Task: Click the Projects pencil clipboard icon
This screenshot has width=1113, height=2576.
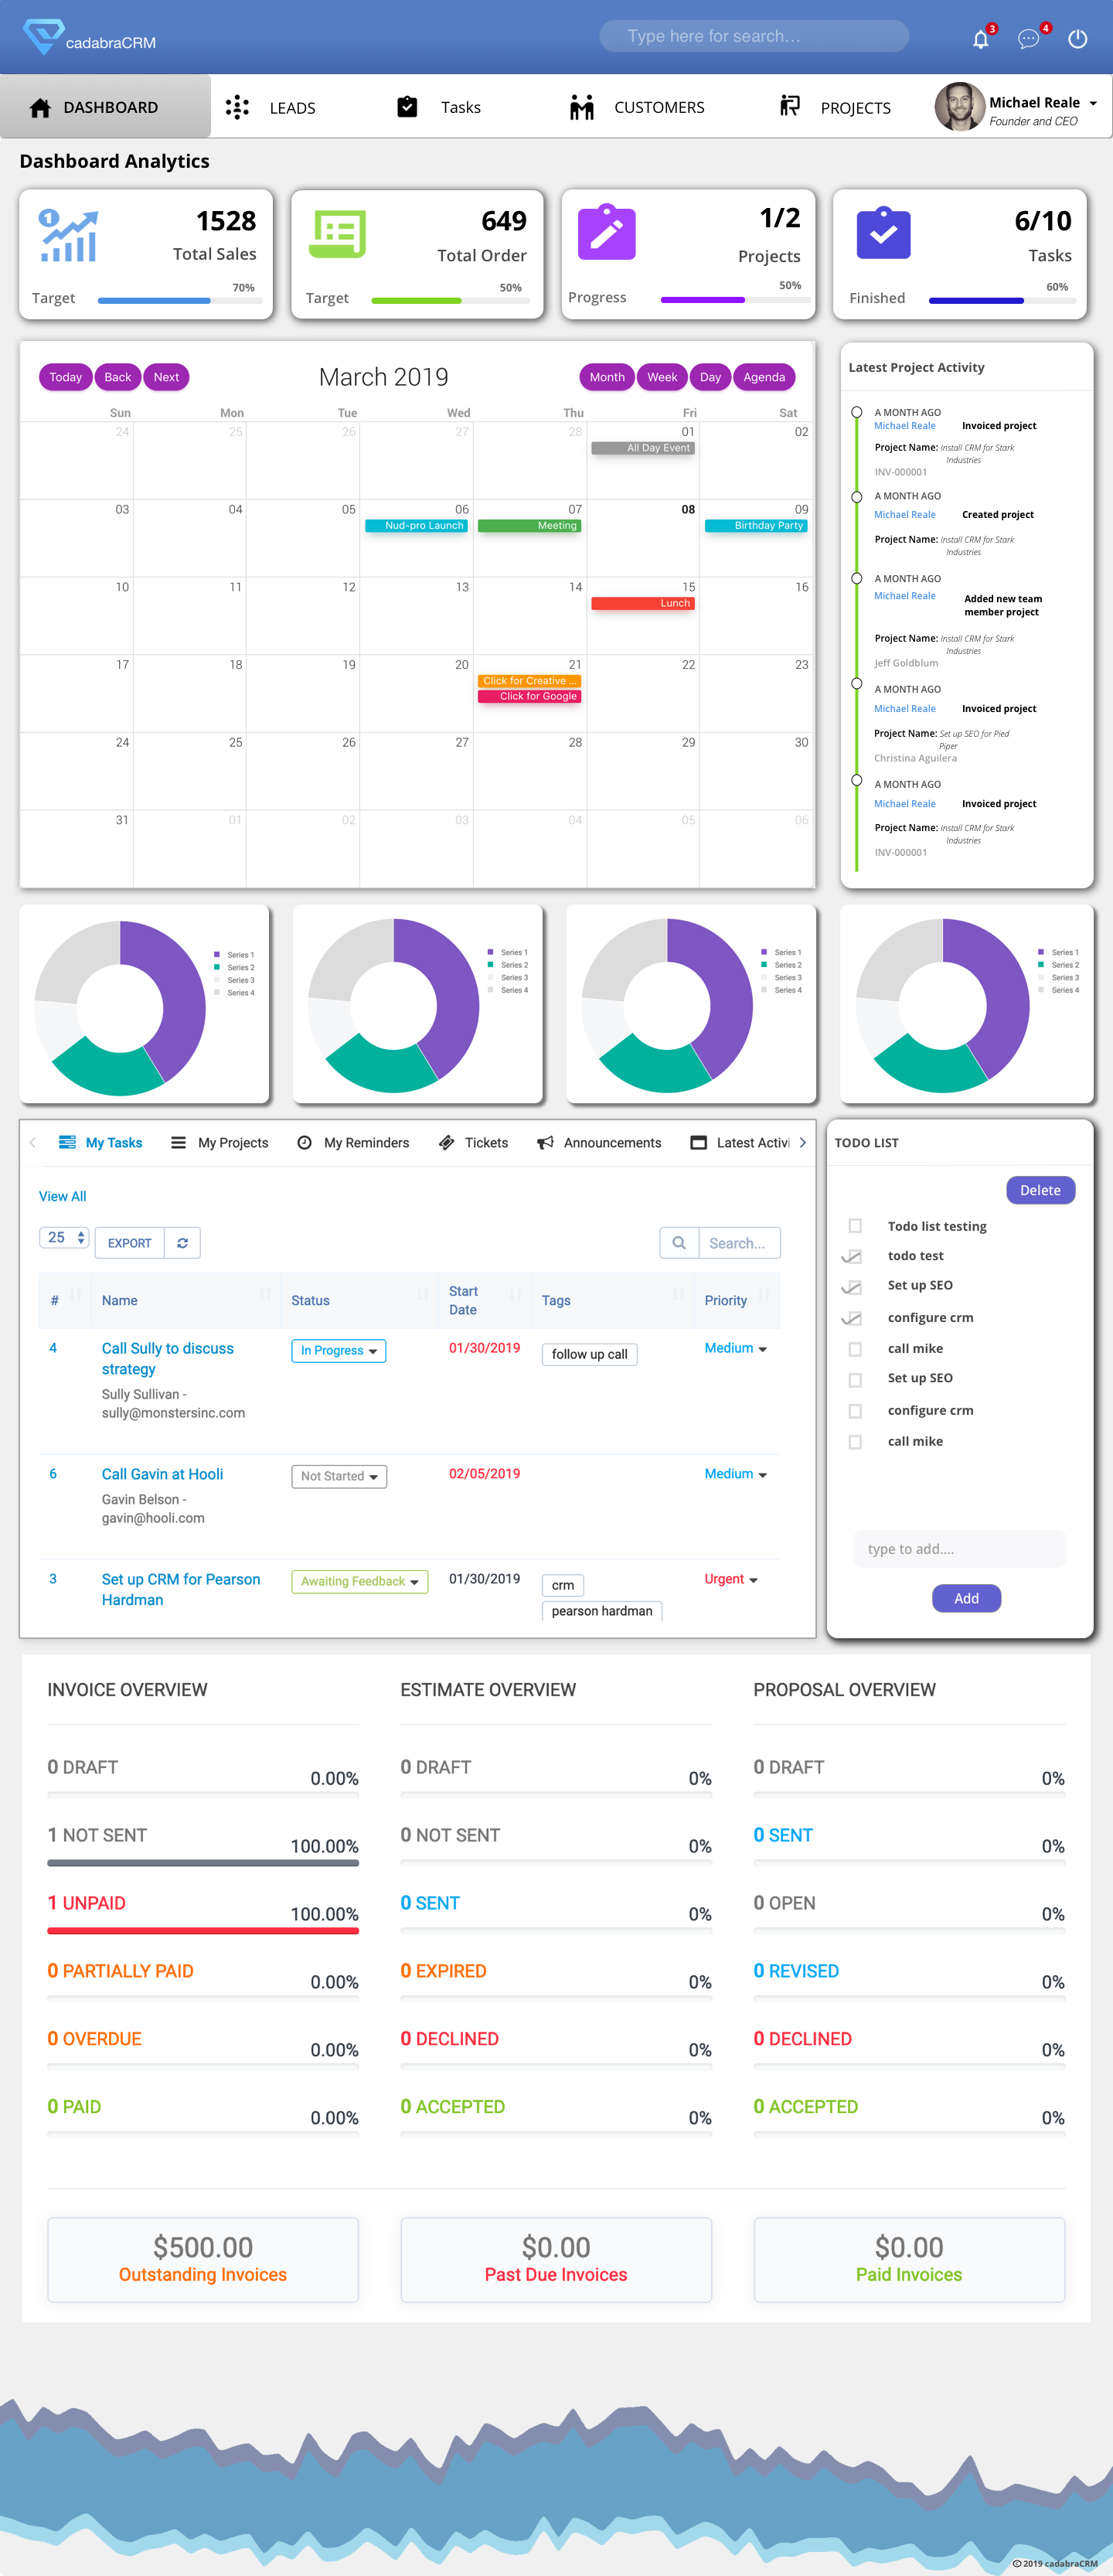Action: coord(606,233)
